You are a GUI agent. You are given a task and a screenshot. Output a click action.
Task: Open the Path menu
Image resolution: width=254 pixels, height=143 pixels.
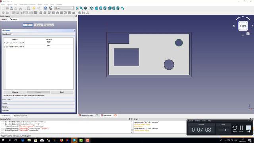tap(46, 4)
